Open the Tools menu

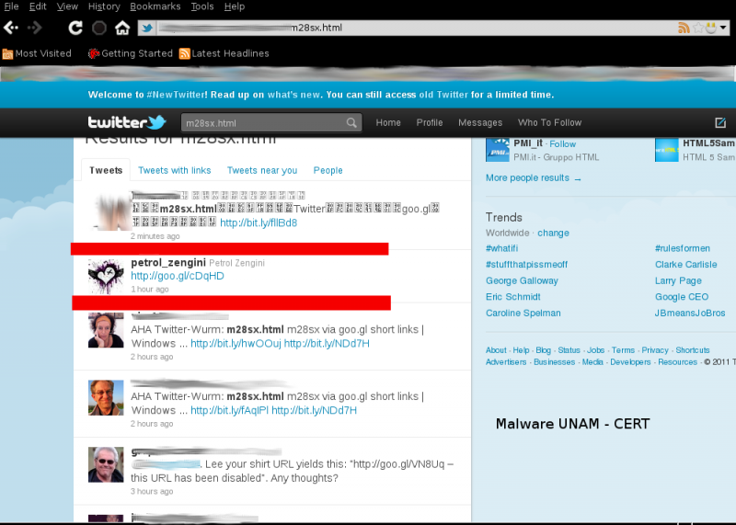[x=202, y=6]
